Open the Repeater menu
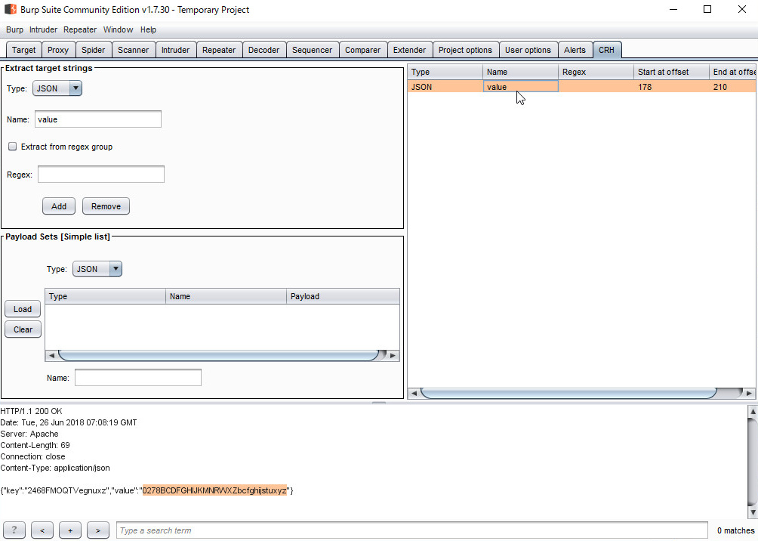This screenshot has height=541, width=758. pyautogui.click(x=80, y=29)
